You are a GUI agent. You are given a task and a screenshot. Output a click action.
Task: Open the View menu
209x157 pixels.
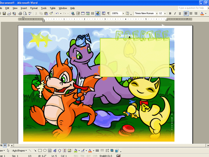click(x=15, y=8)
